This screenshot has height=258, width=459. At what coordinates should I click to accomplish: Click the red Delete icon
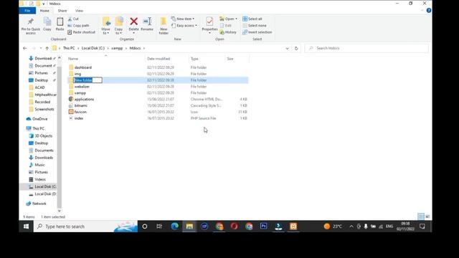[x=134, y=21]
